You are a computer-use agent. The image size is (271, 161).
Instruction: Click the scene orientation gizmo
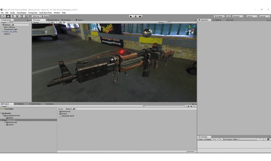click(x=190, y=31)
